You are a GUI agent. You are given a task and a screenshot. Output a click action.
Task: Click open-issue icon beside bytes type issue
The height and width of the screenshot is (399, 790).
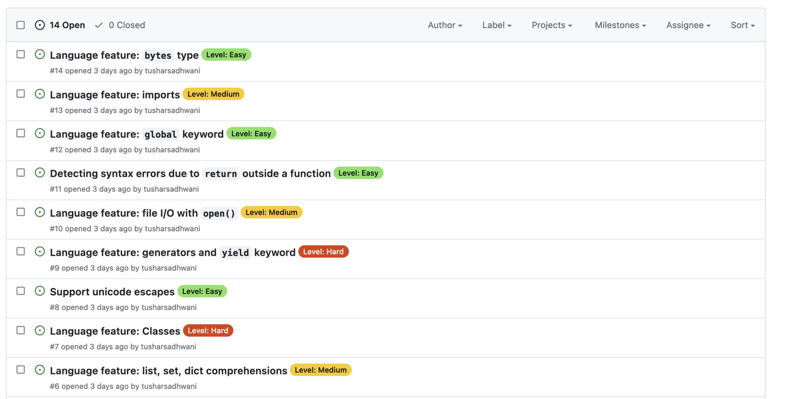40,54
